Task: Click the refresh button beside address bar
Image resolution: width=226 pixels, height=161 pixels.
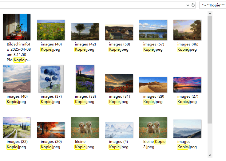Action: 193,5
